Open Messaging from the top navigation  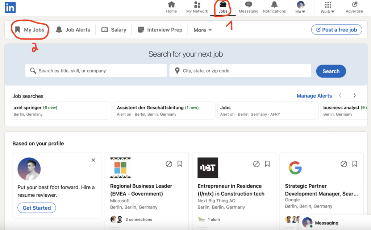point(249,5)
